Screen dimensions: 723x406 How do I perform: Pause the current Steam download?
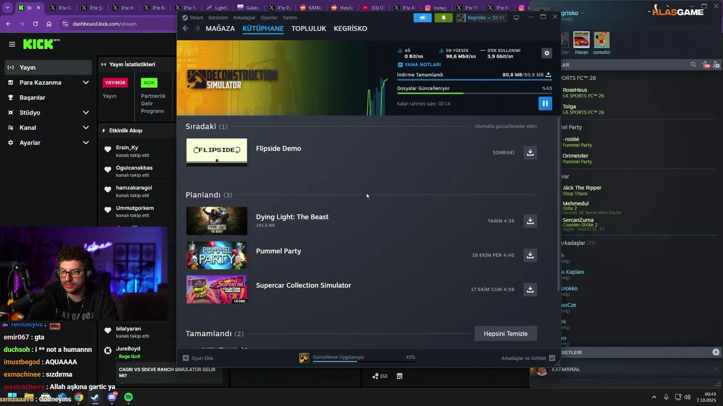(x=545, y=103)
